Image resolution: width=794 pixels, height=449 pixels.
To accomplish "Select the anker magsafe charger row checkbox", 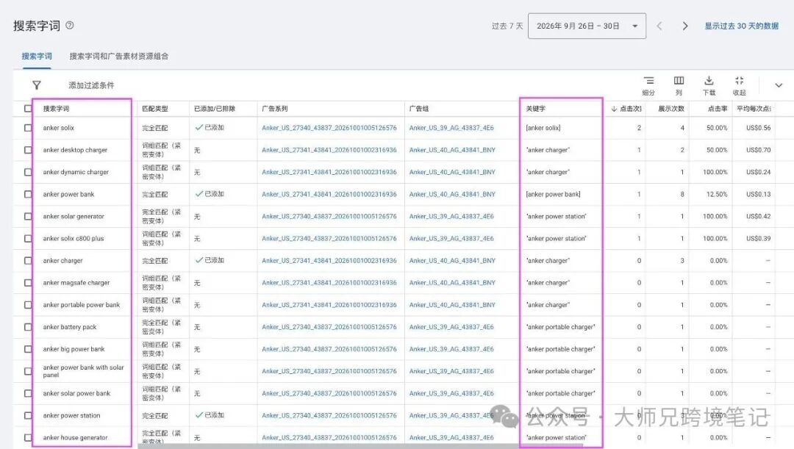I will click(28, 283).
